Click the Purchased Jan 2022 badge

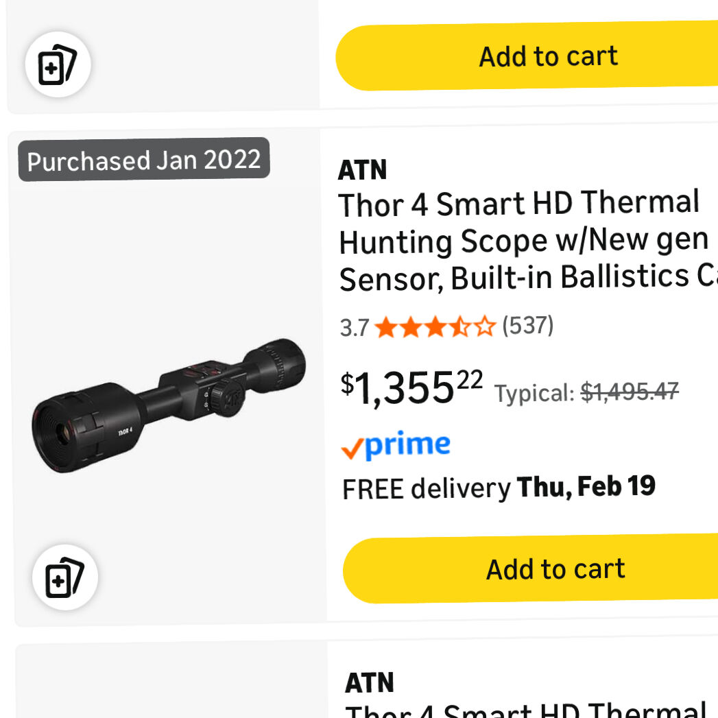click(143, 160)
